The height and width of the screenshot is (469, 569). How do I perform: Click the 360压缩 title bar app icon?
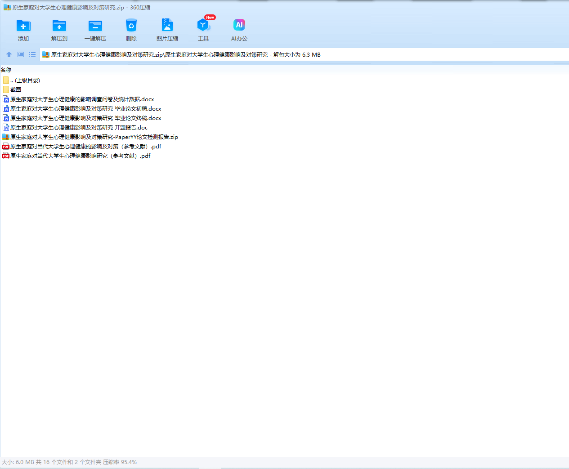7,7
